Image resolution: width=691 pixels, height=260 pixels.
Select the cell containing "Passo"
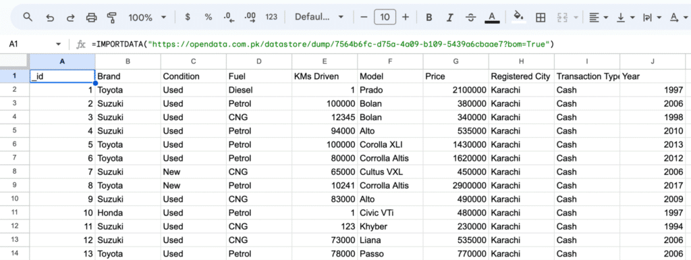click(x=391, y=254)
